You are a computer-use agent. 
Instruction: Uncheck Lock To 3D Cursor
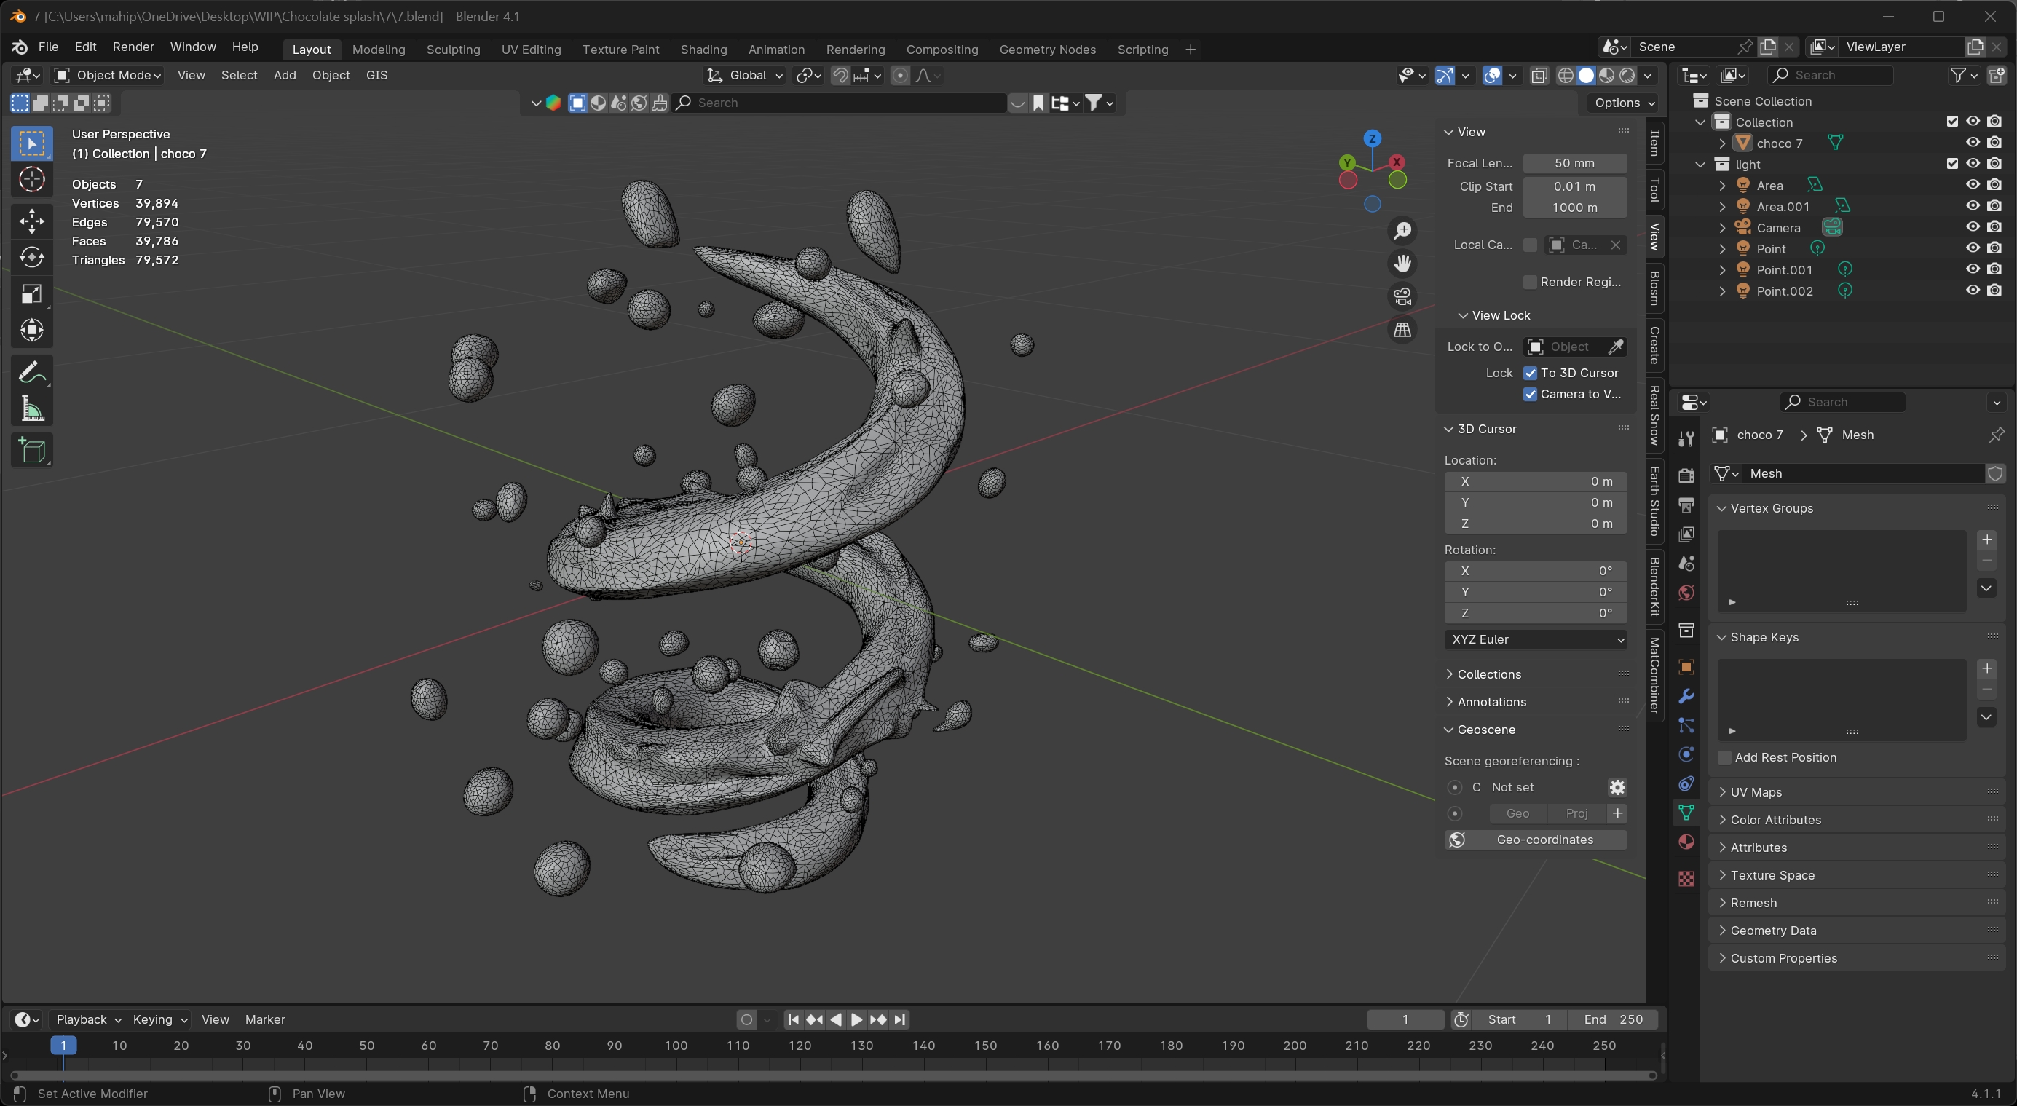pos(1530,374)
